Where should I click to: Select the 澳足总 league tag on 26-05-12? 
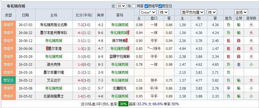click(9, 80)
